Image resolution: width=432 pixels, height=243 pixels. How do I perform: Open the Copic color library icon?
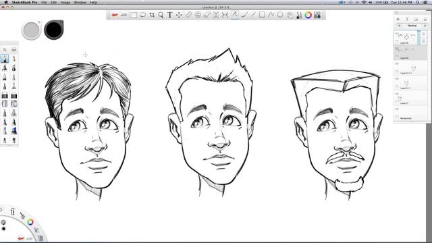(317, 15)
